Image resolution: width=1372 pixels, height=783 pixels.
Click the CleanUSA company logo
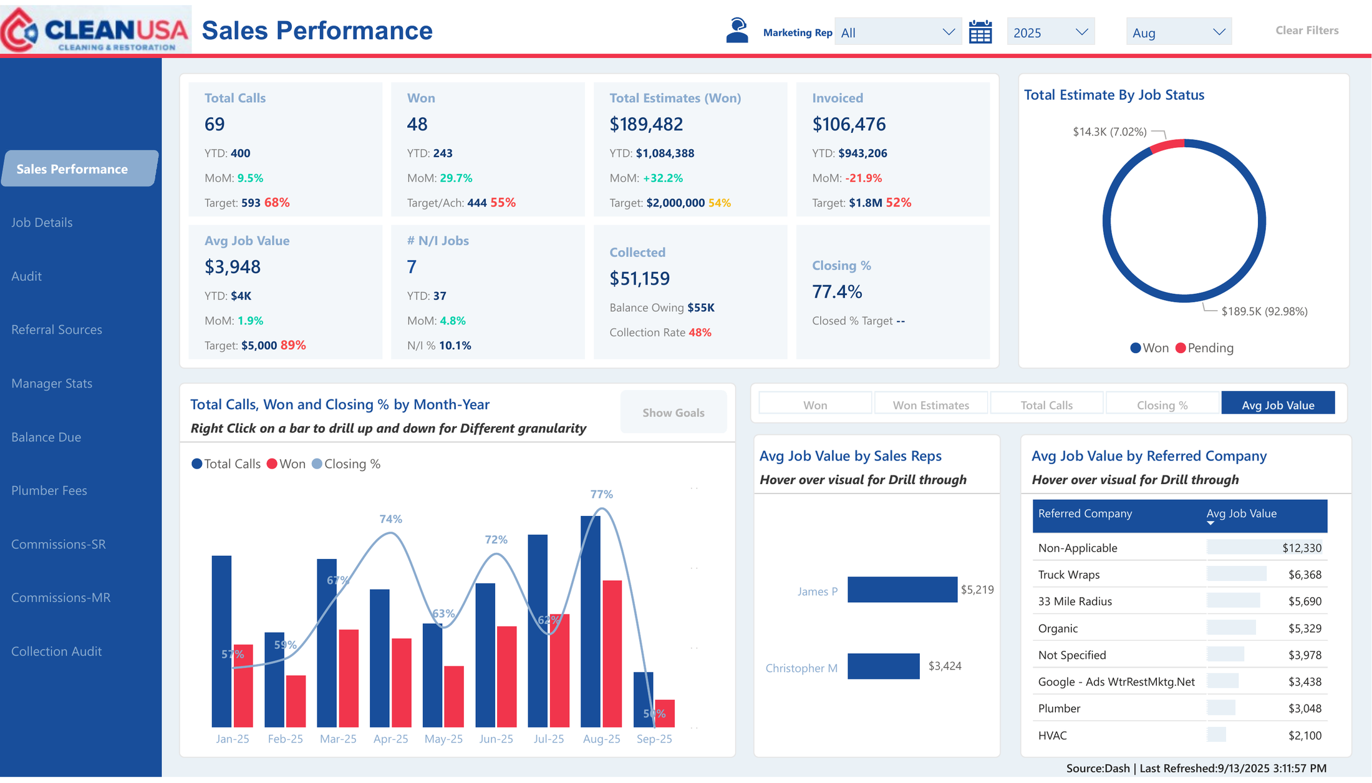pos(95,29)
